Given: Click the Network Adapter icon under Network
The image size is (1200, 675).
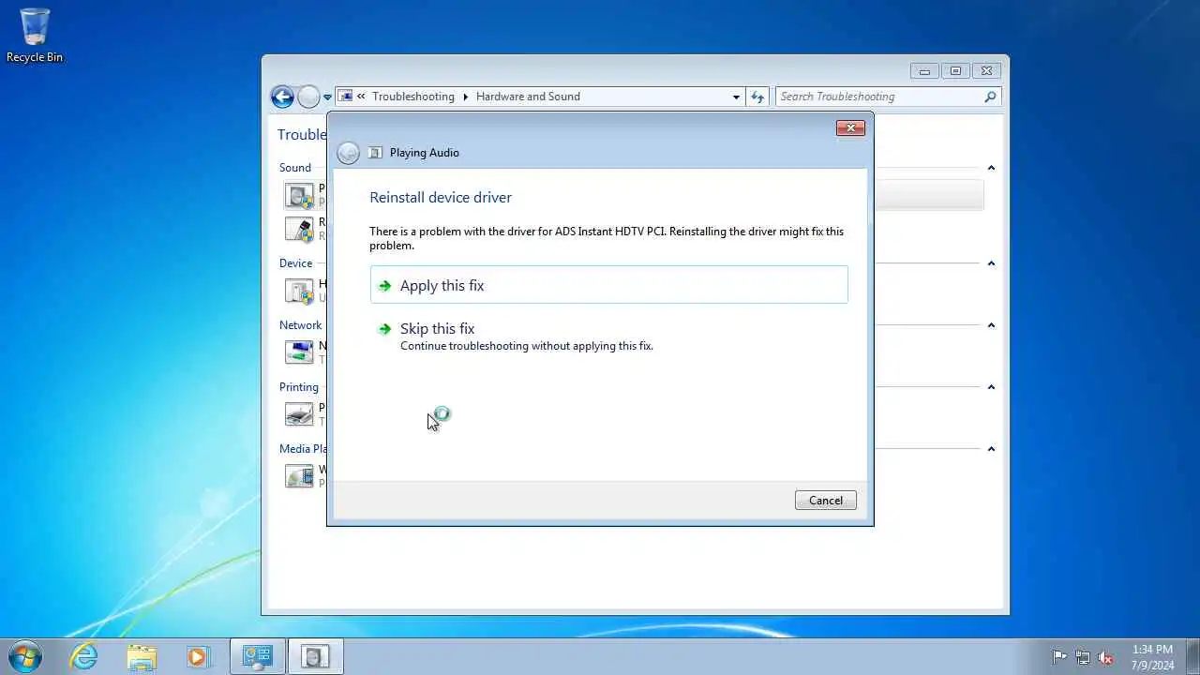Looking at the screenshot, I should point(299,352).
